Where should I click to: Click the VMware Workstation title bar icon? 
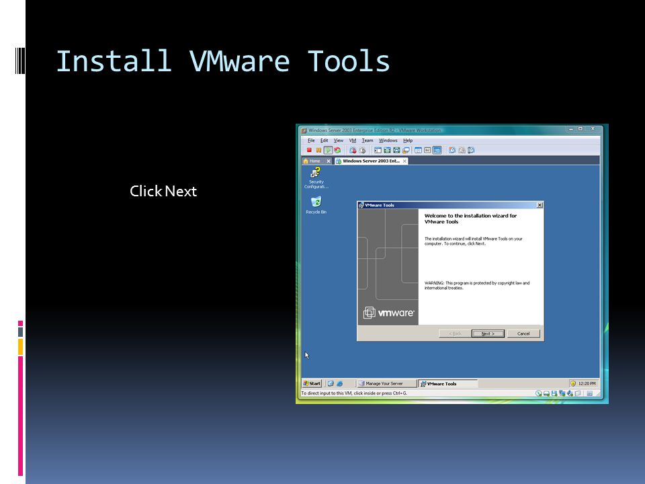pos(304,130)
